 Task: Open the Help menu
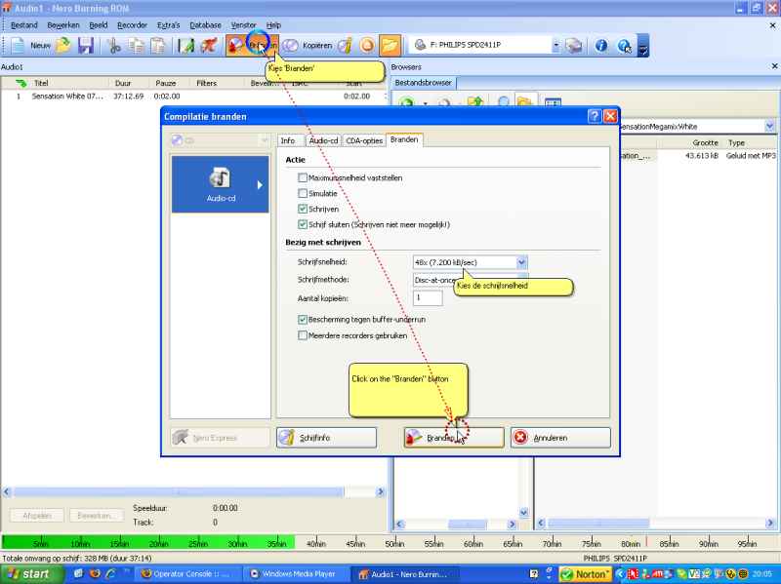pos(273,25)
